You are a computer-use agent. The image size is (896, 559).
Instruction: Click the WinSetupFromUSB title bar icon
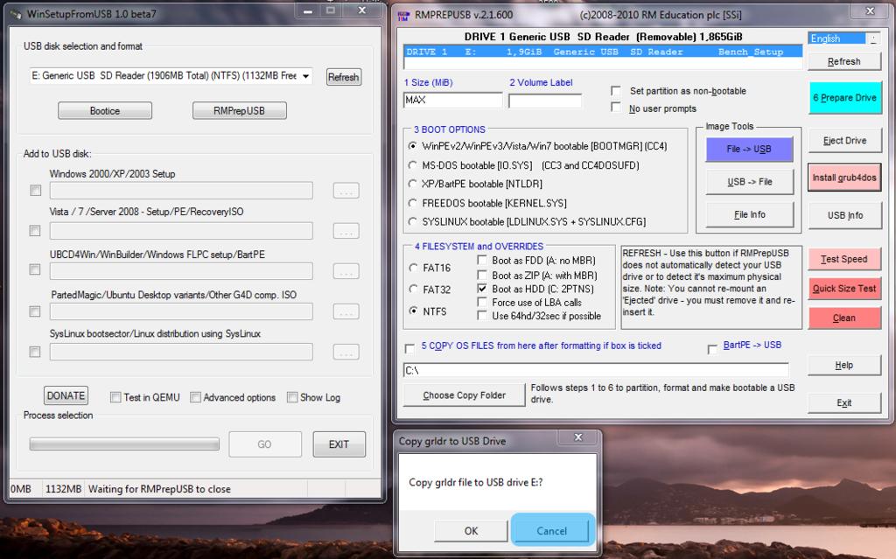coord(16,13)
